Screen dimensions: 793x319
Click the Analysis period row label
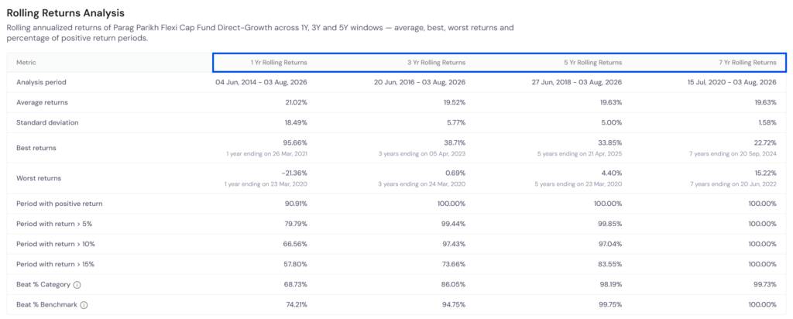[42, 82]
